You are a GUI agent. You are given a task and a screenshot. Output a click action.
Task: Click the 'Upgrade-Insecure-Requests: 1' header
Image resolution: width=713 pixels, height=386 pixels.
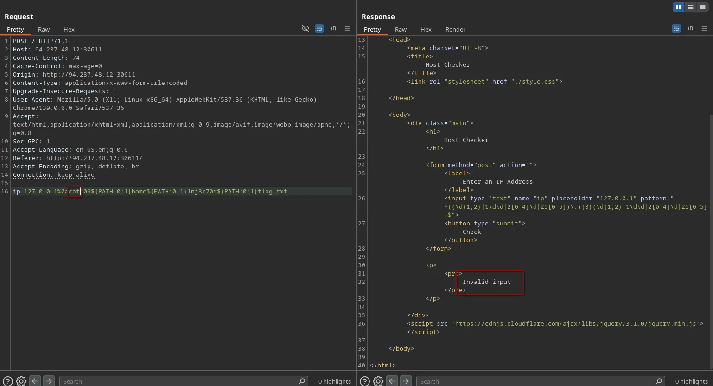click(65, 91)
